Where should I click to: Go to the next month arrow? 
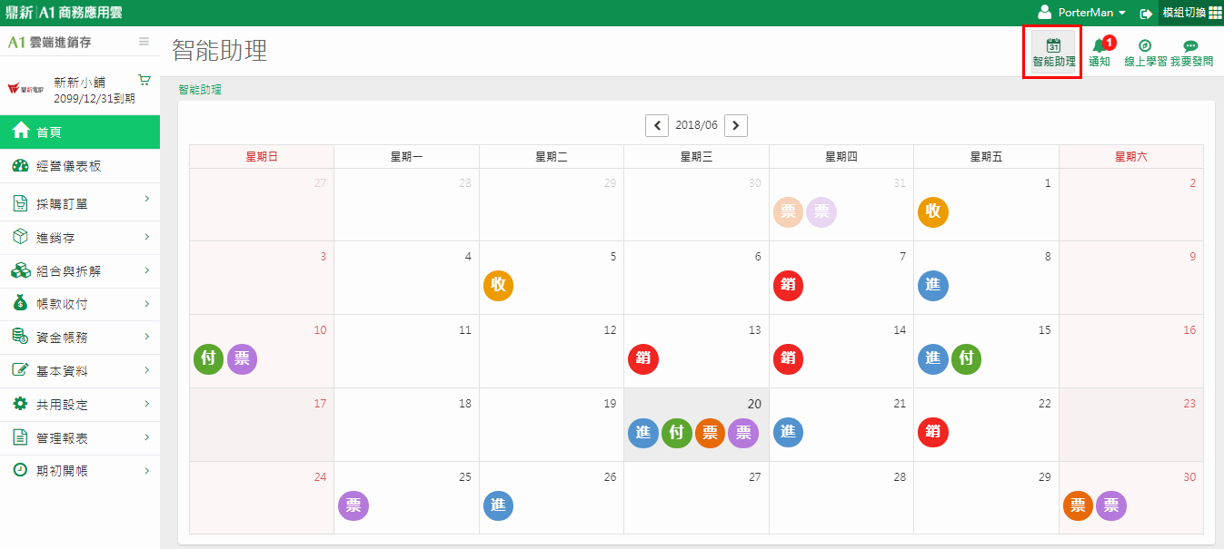tap(736, 125)
